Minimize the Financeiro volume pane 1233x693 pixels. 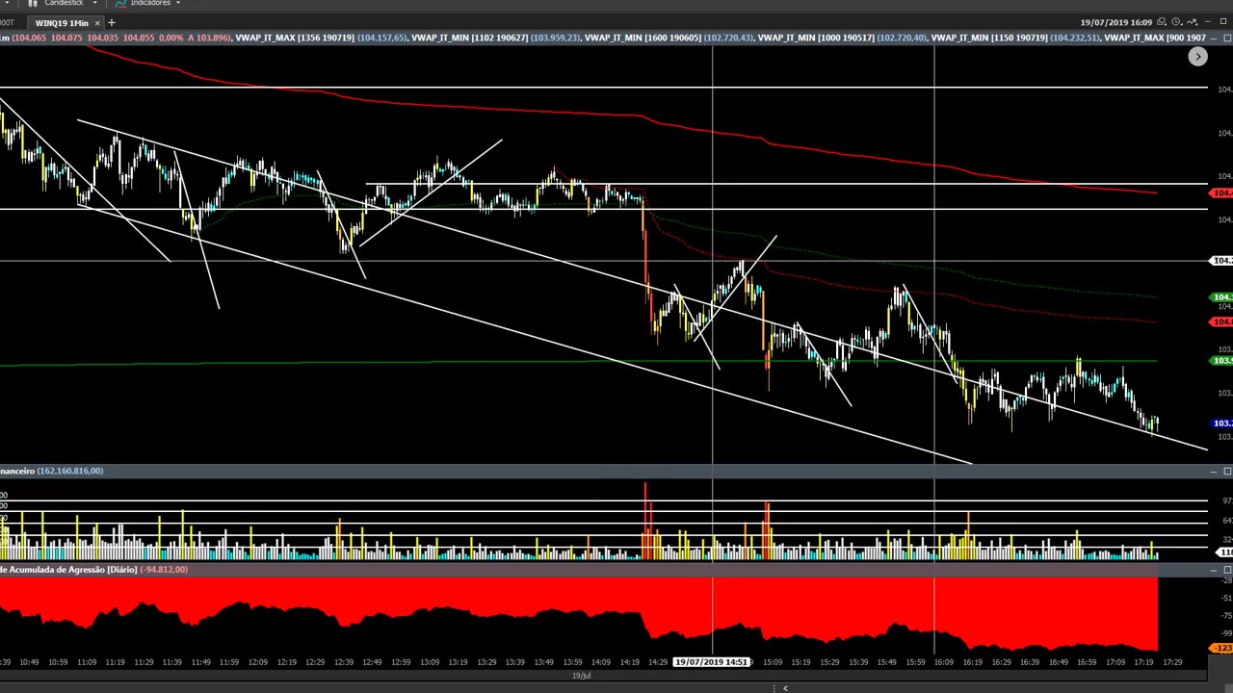1214,471
